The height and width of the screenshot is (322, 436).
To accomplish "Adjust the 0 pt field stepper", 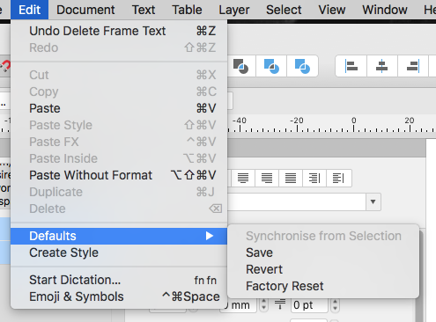I will [x=335, y=305].
